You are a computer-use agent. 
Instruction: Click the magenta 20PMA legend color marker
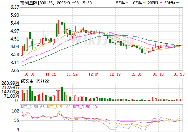click(x=161, y=3)
